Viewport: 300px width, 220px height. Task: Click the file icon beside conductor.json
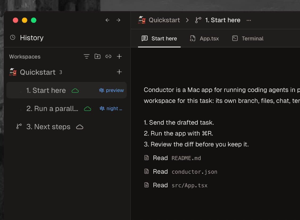click(x=146, y=171)
